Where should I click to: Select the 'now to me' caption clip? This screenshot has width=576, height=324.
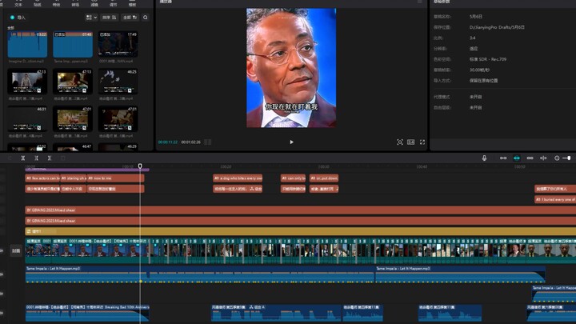point(116,178)
